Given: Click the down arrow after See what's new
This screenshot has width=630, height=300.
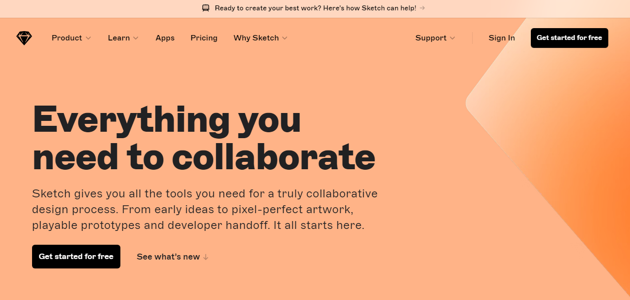Looking at the screenshot, I should 206,257.
